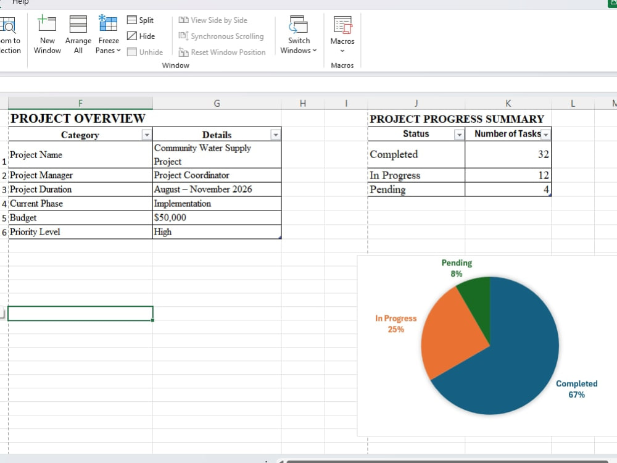Click the cell with value 4
Screen dimensions: 617x463
pos(508,190)
